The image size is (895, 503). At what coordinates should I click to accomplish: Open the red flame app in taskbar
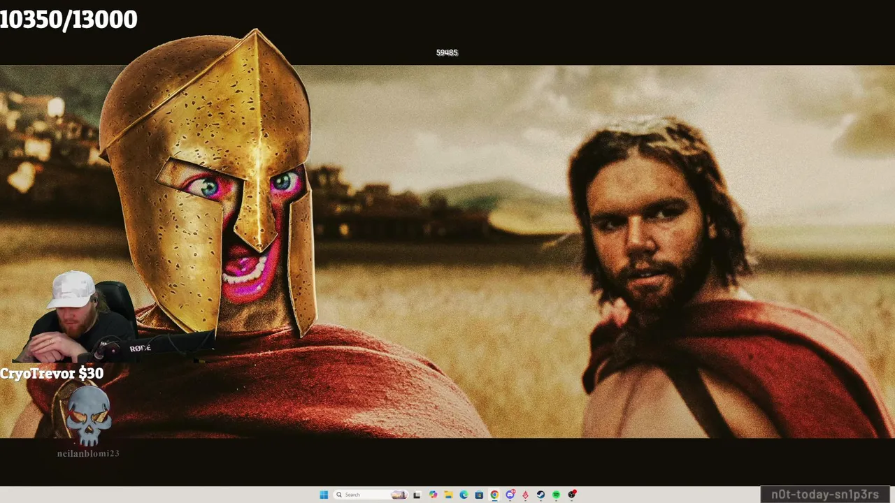pos(525,495)
